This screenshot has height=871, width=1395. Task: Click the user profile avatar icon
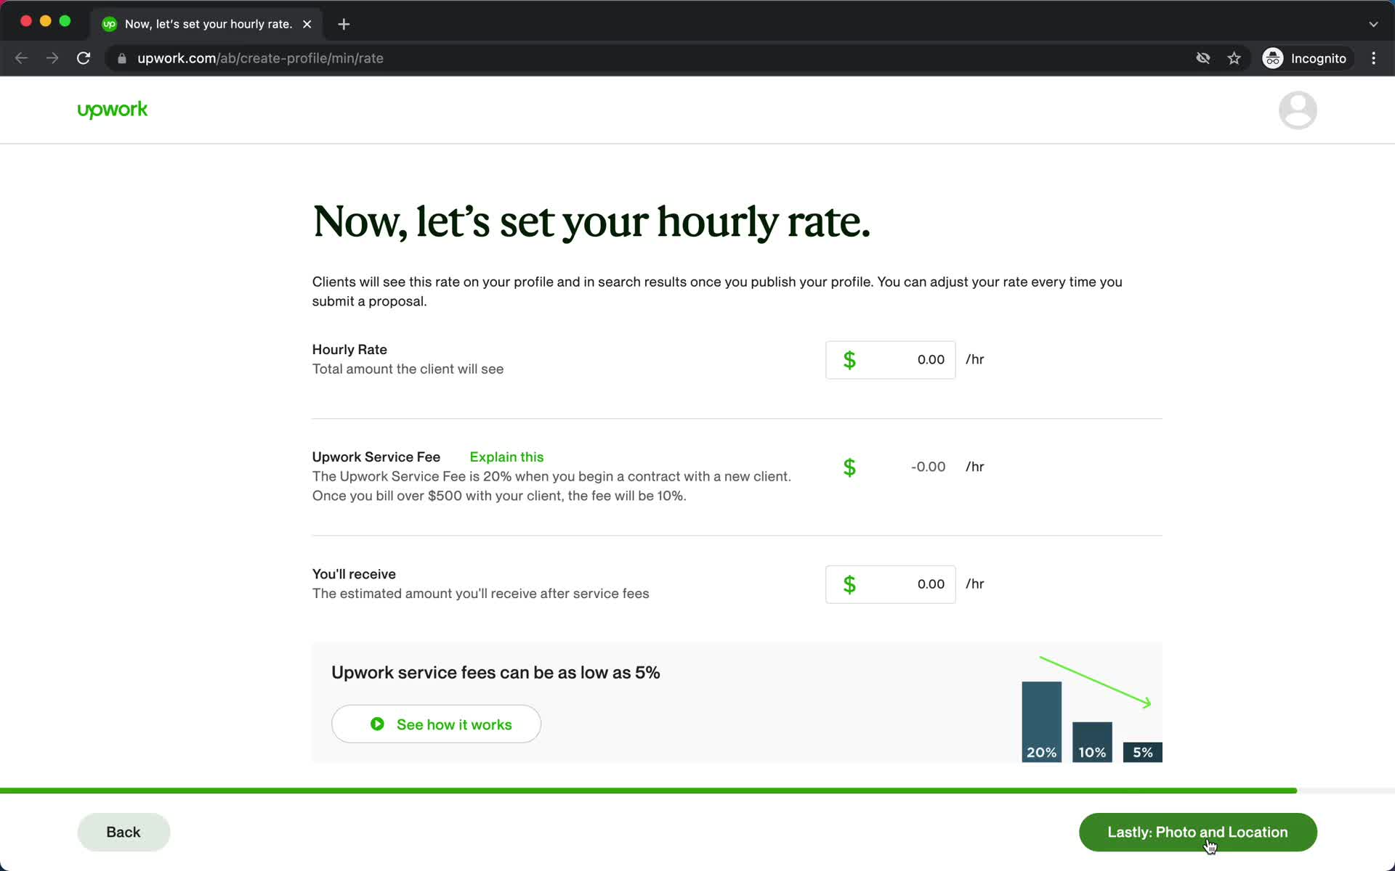[1297, 110]
